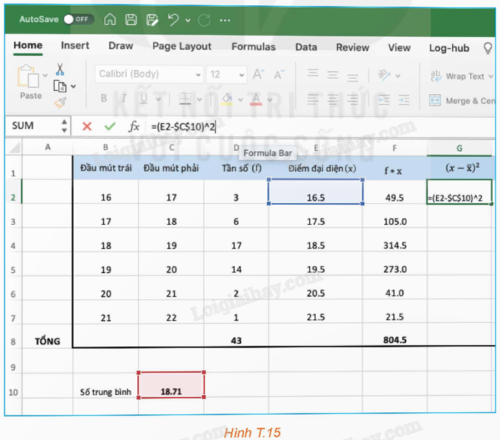Click inside the formula bar text
This screenshot has height=440, width=500.
184,127
